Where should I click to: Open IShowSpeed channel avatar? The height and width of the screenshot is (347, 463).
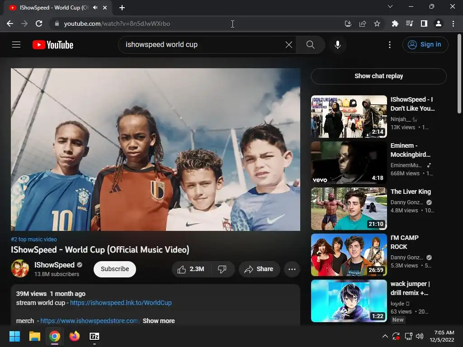[x=20, y=268]
